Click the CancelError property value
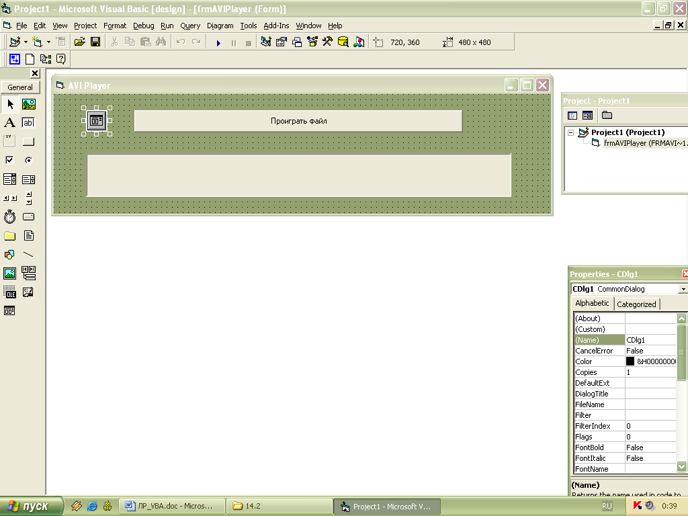Viewport: 688px width, 516px height. click(650, 351)
